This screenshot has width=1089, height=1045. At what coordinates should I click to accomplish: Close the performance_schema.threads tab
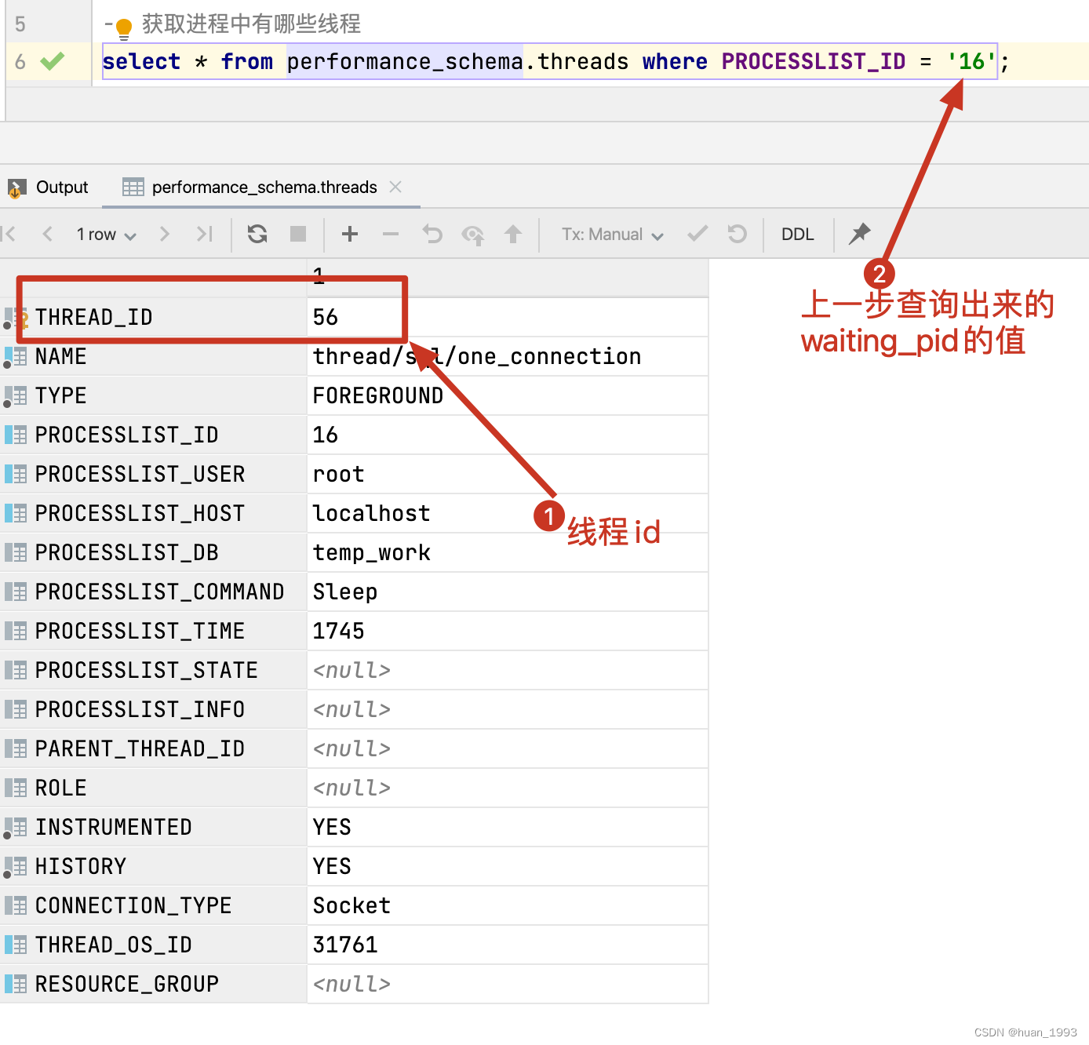point(395,187)
